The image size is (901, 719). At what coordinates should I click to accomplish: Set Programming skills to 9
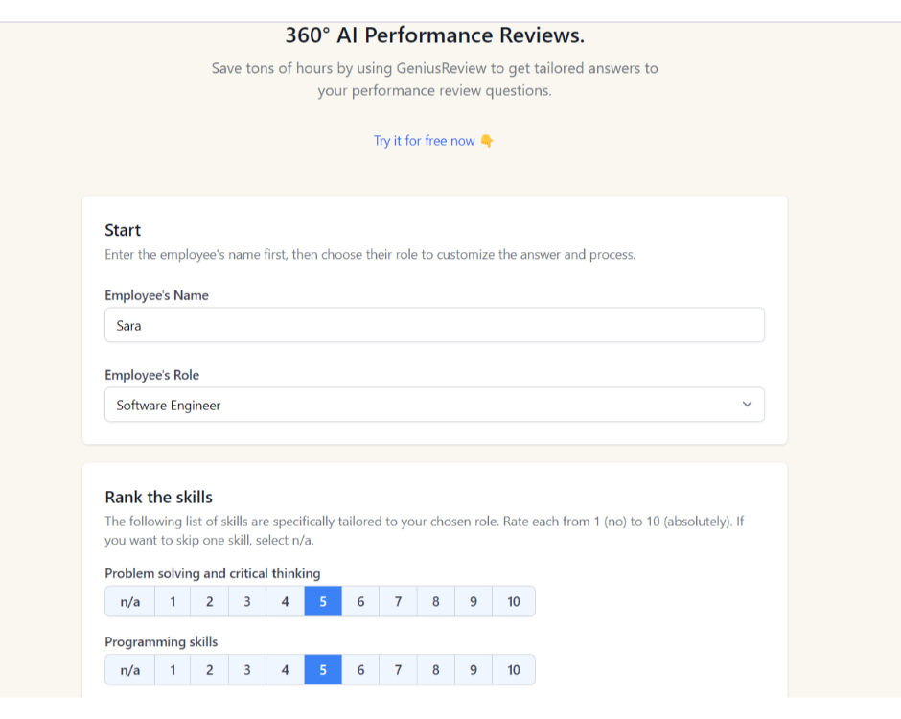(x=474, y=669)
